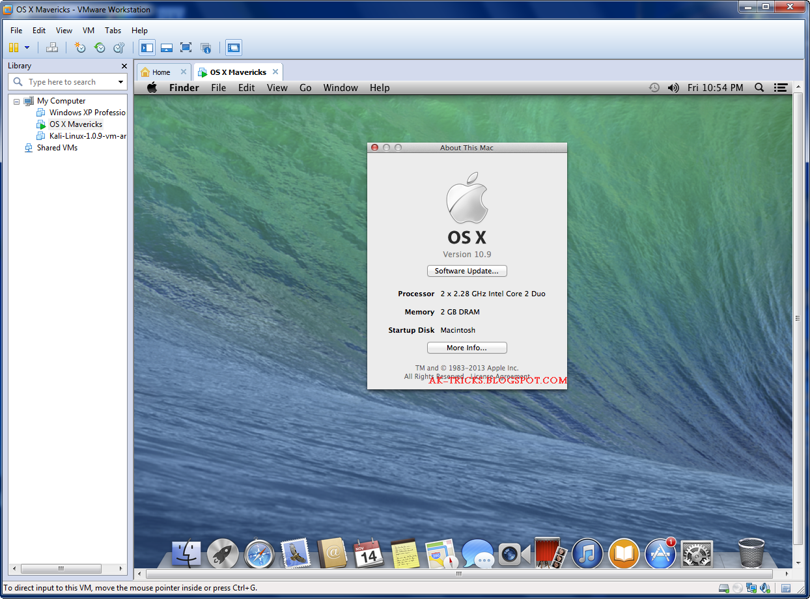Open the VMware File menu

(16, 31)
